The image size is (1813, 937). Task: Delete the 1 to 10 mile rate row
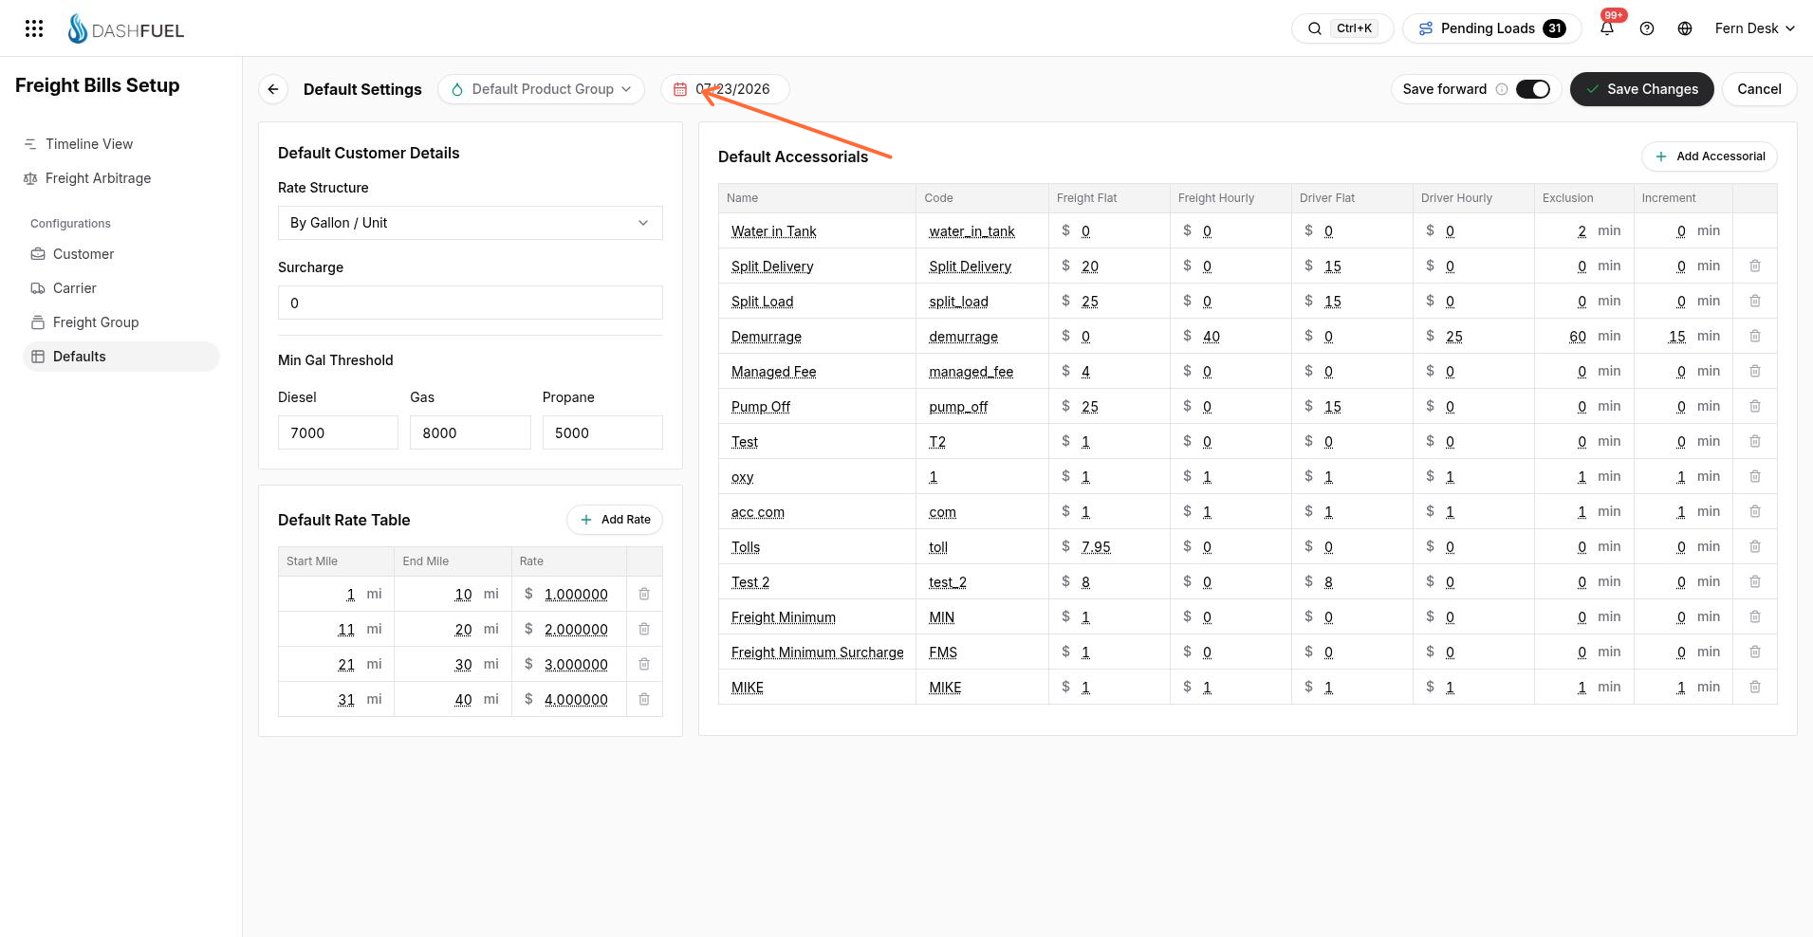[644, 594]
